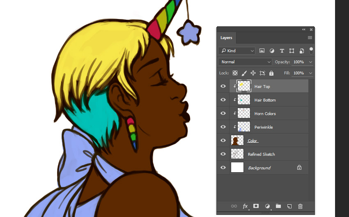Click the Hair Top clipping mask arrow

234,86
